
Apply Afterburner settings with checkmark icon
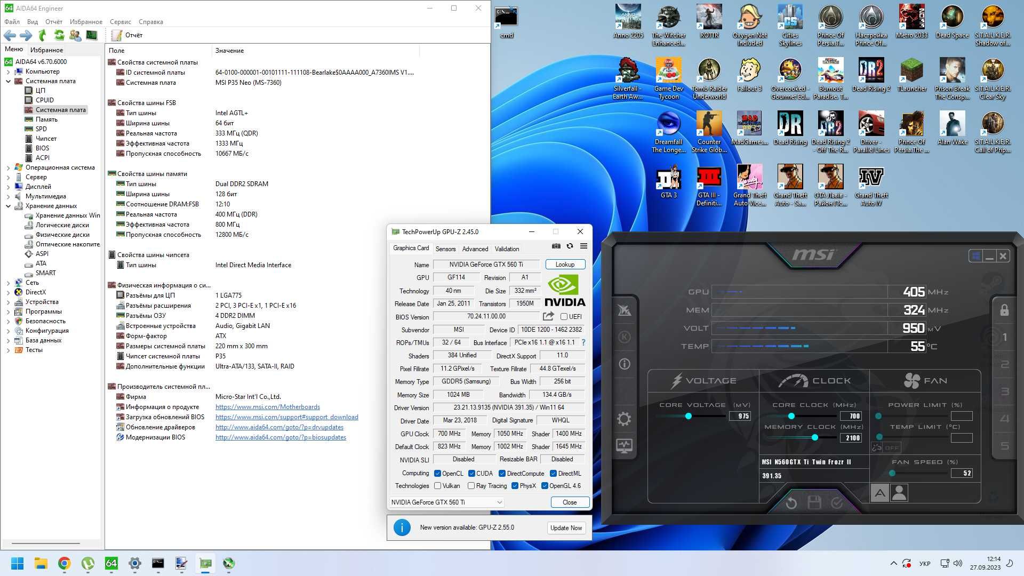click(836, 502)
